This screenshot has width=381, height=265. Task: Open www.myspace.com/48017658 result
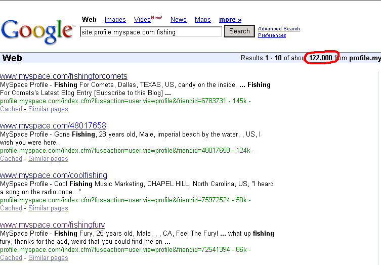coord(53,125)
